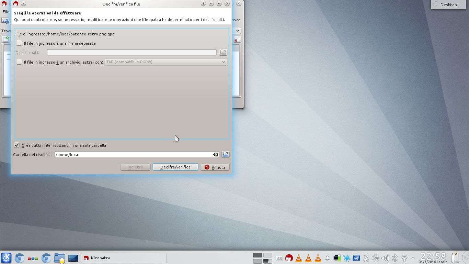The width and height of the screenshot is (469, 264).
Task: Open folder browser for Cartella dei risultati
Action: (226, 155)
